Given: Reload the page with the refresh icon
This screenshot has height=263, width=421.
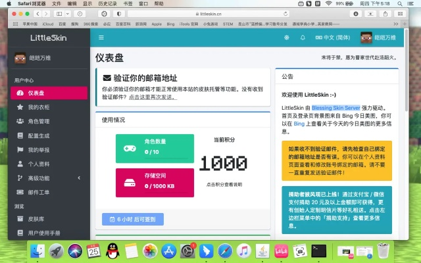Looking at the screenshot, I should [x=285, y=14].
